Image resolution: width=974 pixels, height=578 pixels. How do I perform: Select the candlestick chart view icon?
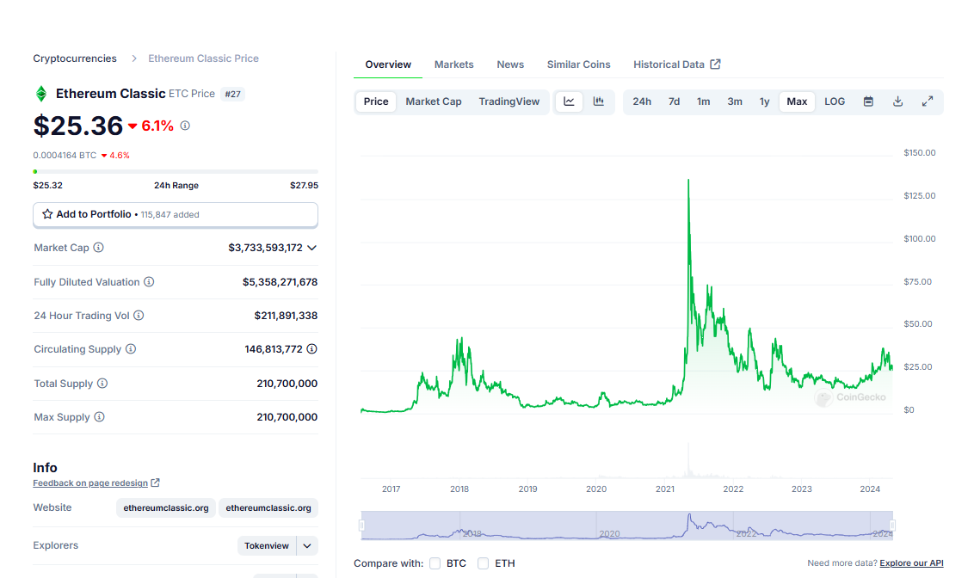tap(599, 101)
